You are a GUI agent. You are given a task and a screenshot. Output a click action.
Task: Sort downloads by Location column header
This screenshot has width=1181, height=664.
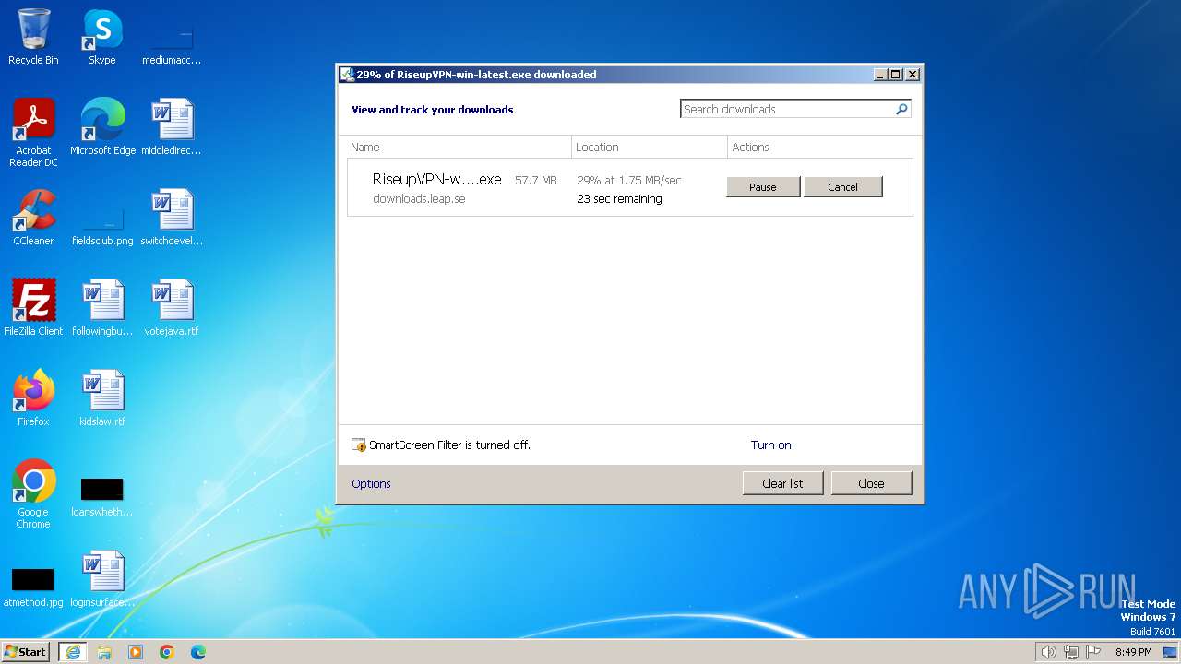coord(650,147)
